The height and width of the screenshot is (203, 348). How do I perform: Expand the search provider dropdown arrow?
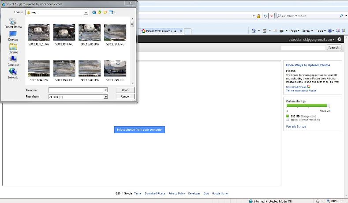(x=346, y=16)
